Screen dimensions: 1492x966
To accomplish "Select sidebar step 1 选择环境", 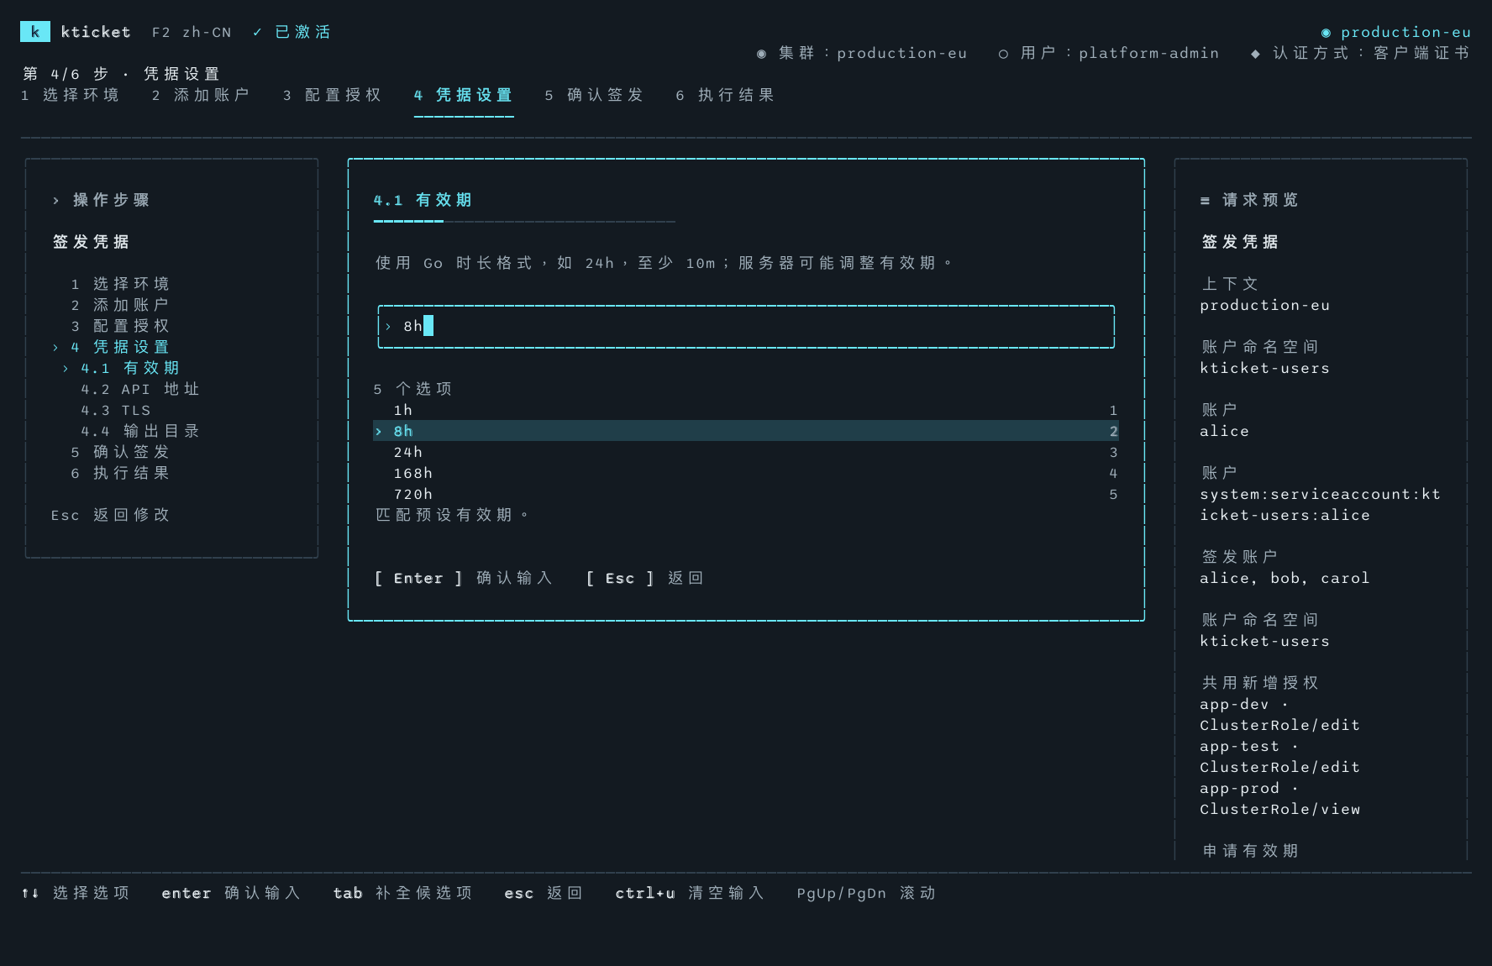I will (x=120, y=284).
